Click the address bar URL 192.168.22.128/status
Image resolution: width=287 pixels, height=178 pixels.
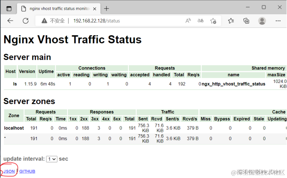click(x=96, y=21)
